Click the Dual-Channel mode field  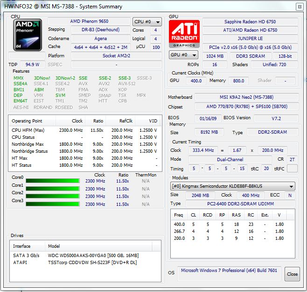pyautogui.click(x=230, y=159)
